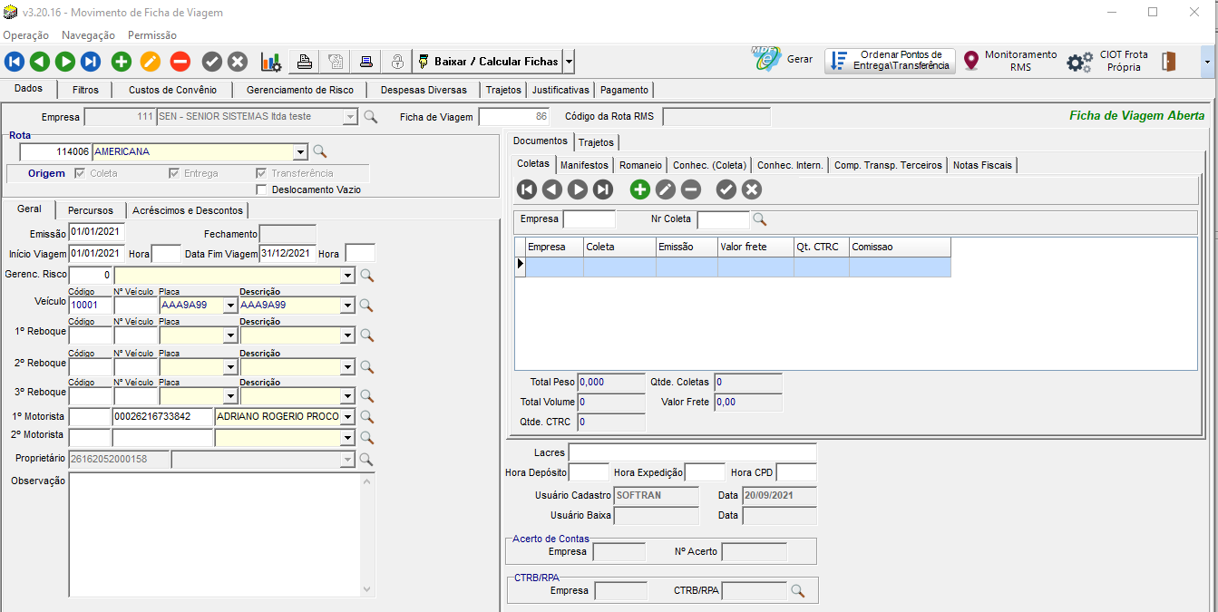
Task: Click the green add record icon in main toolbar
Action: click(122, 62)
